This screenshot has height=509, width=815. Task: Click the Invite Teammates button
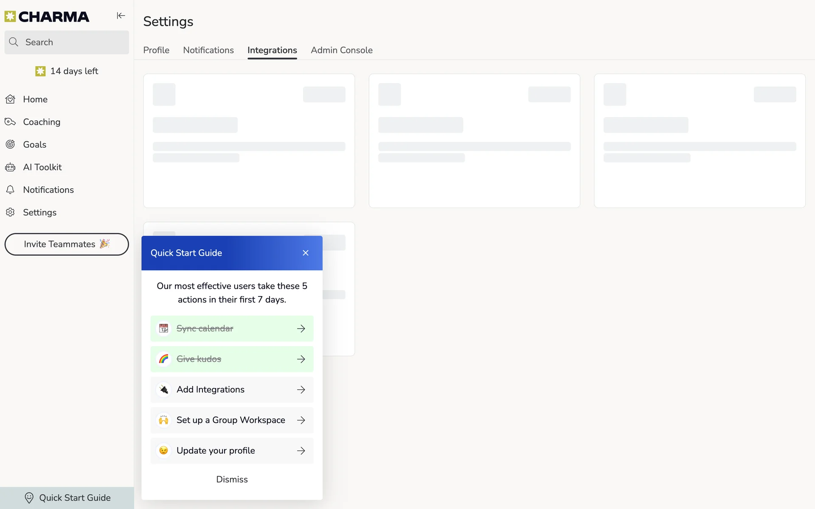pyautogui.click(x=67, y=244)
